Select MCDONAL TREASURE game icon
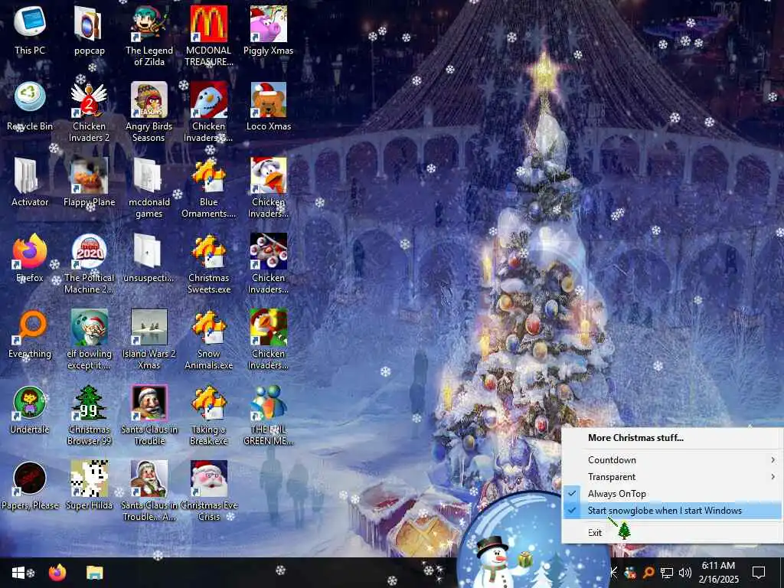 (x=208, y=35)
